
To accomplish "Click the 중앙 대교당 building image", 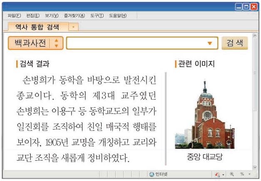I will (204, 115).
